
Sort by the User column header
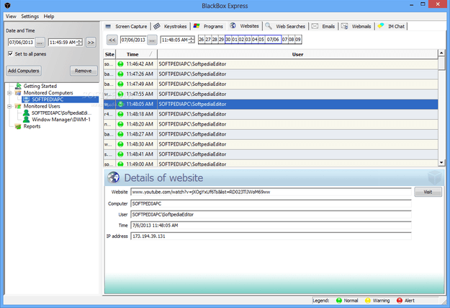point(297,54)
